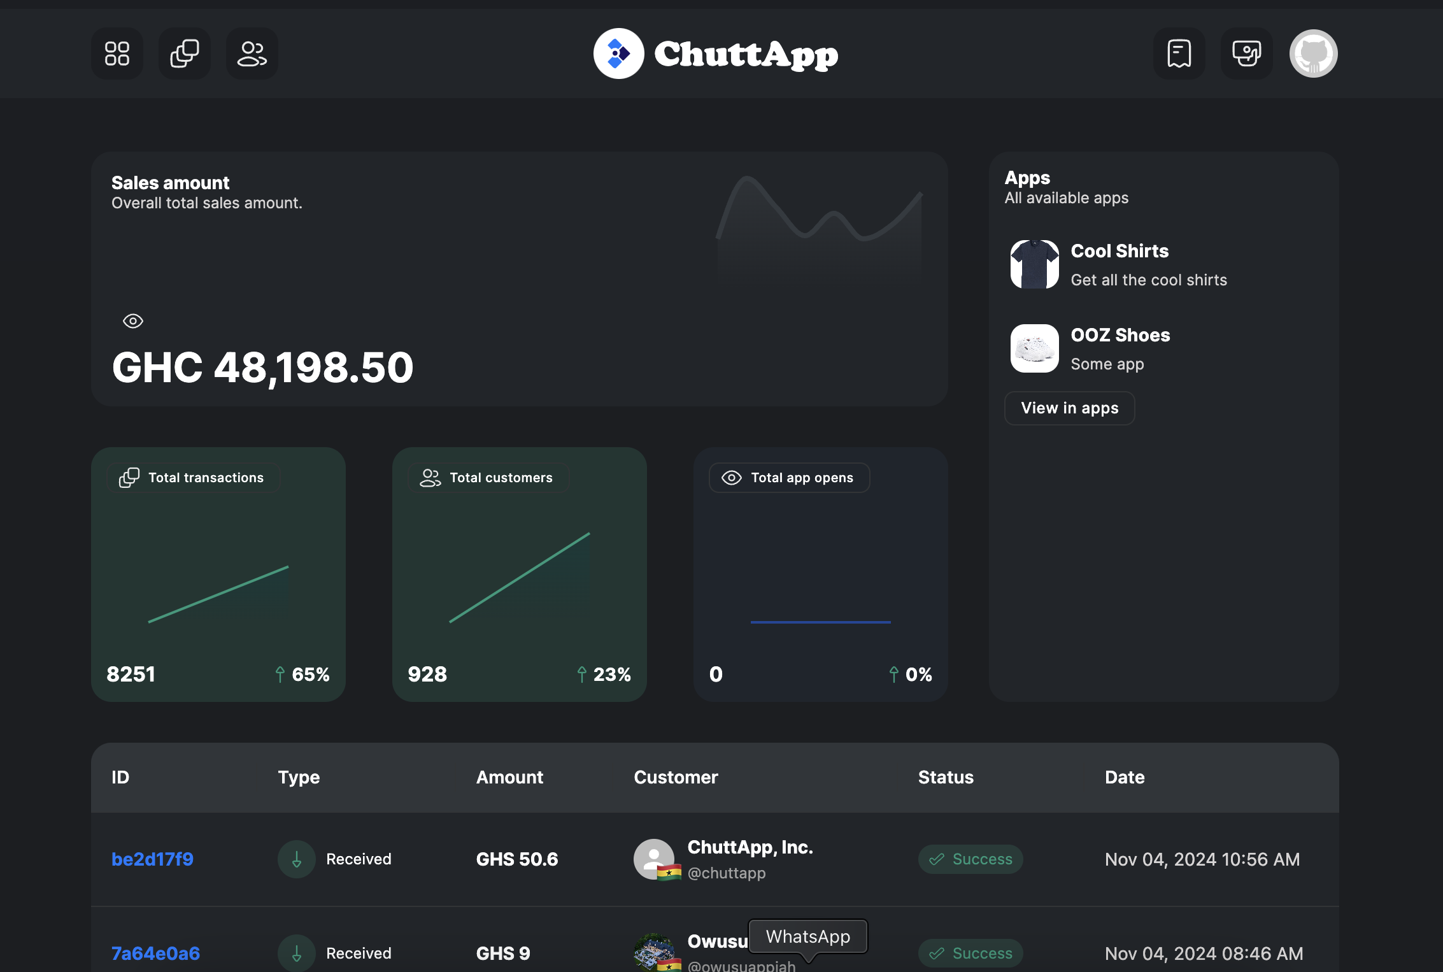Image resolution: width=1443 pixels, height=972 pixels.
Task: Open the customers icon in top navigation
Action: click(x=252, y=54)
